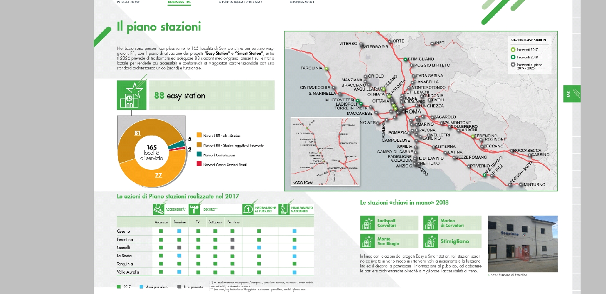
Task: Click the gray Non presente legend square
Action: [179, 287]
